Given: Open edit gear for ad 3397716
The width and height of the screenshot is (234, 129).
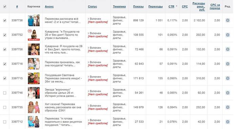Looking at the screenshot, I should pyautogui.click(x=228, y=64).
